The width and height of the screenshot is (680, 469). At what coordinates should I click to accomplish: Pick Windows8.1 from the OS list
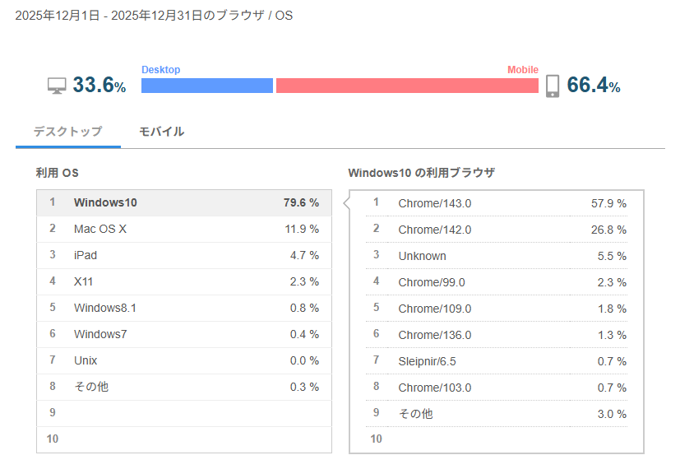[183, 308]
